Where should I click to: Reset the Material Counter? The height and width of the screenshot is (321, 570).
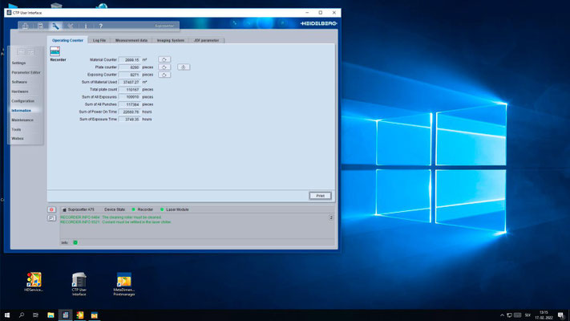coord(164,59)
